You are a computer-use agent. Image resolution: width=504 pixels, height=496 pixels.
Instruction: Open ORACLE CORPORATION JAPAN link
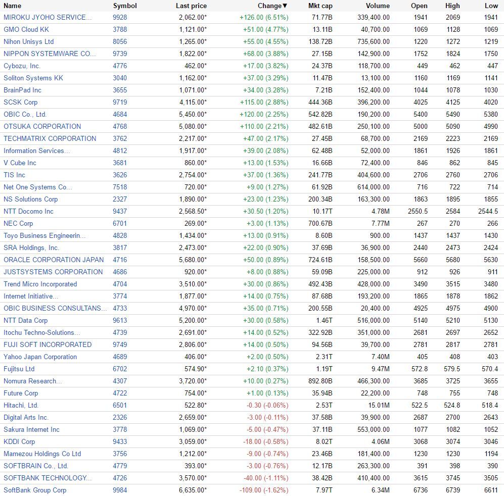tap(54, 260)
